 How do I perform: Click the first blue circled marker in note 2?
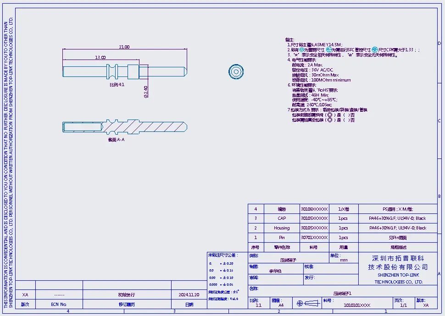point(302,50)
